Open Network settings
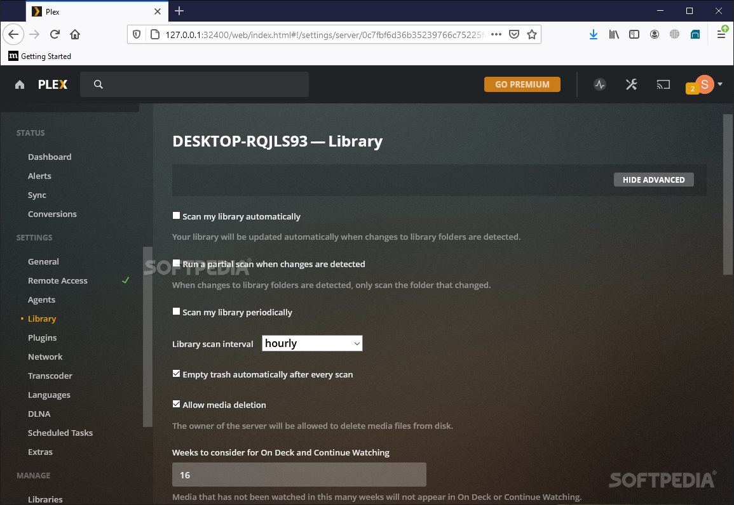This screenshot has width=734, height=505. [45, 357]
